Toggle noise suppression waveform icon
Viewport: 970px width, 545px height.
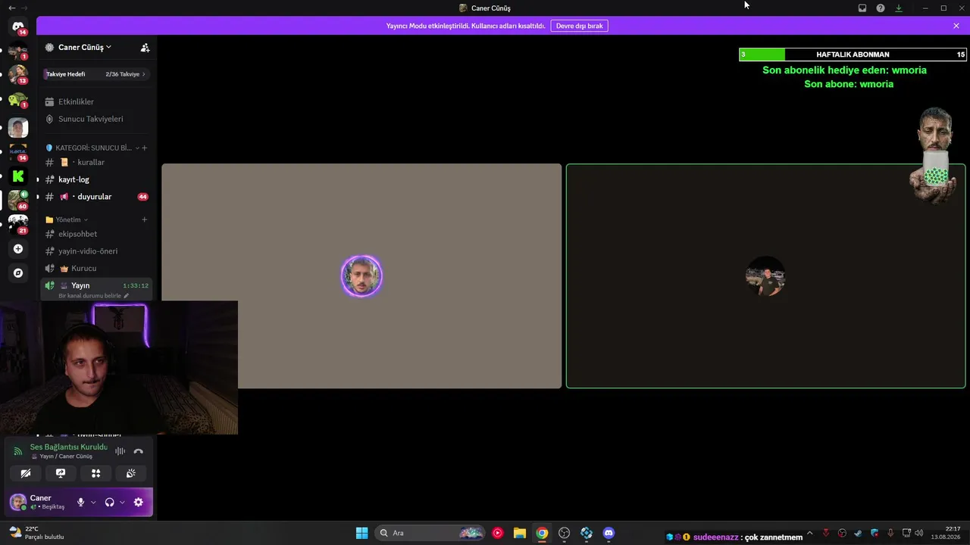pyautogui.click(x=120, y=451)
